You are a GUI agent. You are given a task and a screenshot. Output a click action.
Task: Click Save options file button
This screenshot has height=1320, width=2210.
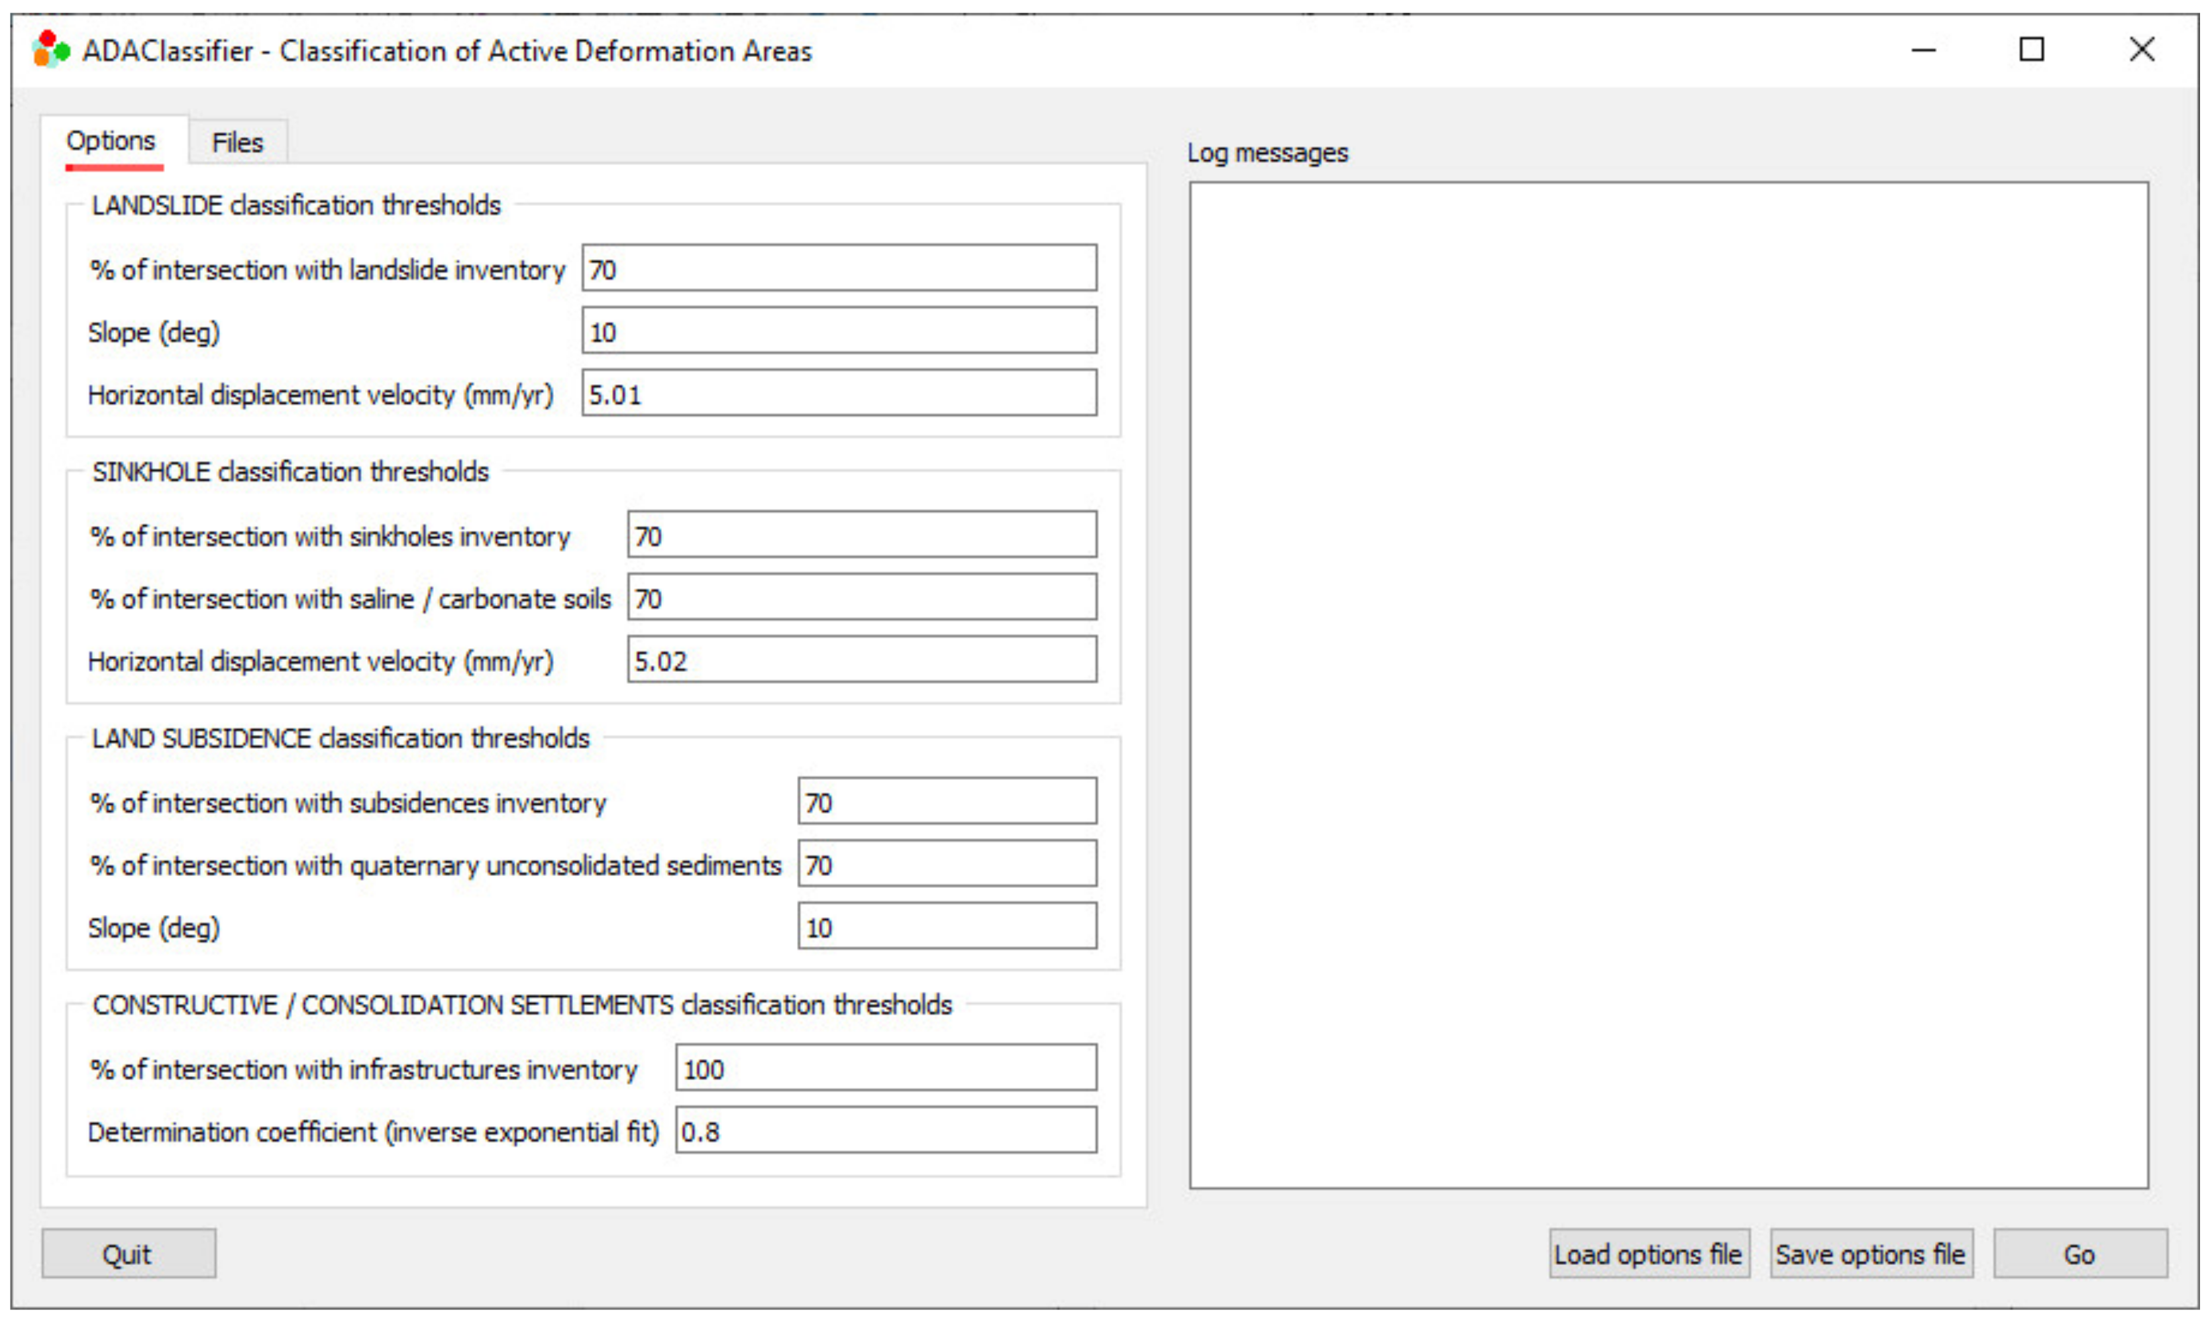[1870, 1254]
